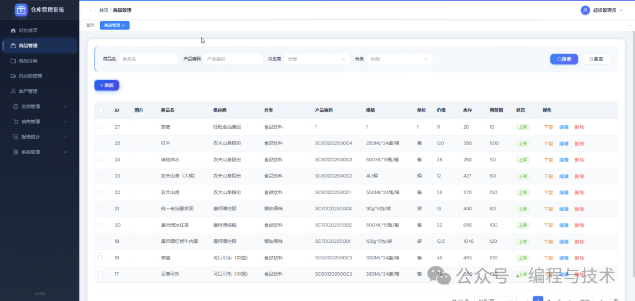Click the 添加 add button
Screen dimensions: 635x301
tap(106, 85)
